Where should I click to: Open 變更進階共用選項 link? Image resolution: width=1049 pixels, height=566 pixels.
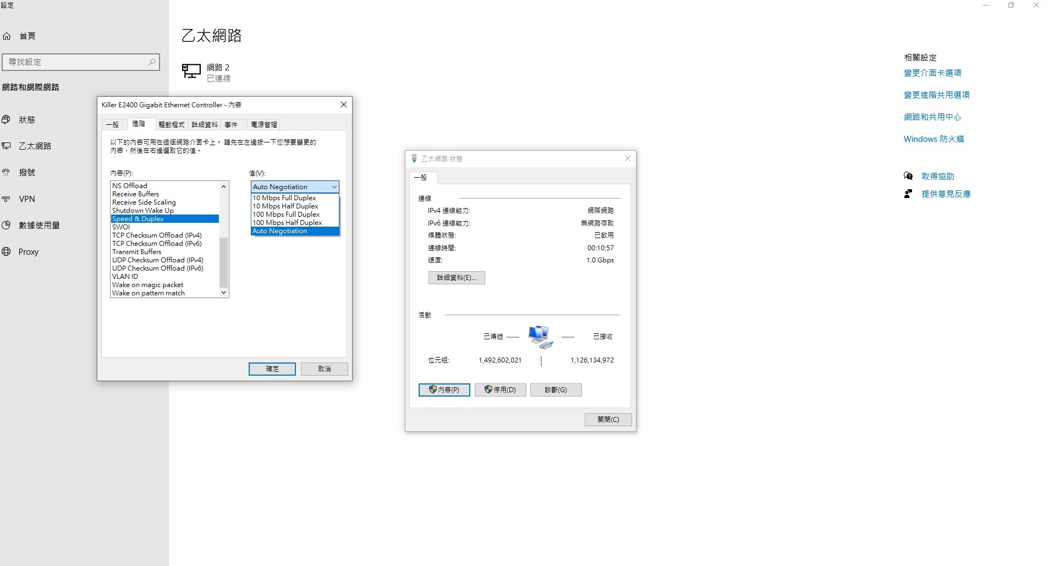click(936, 95)
